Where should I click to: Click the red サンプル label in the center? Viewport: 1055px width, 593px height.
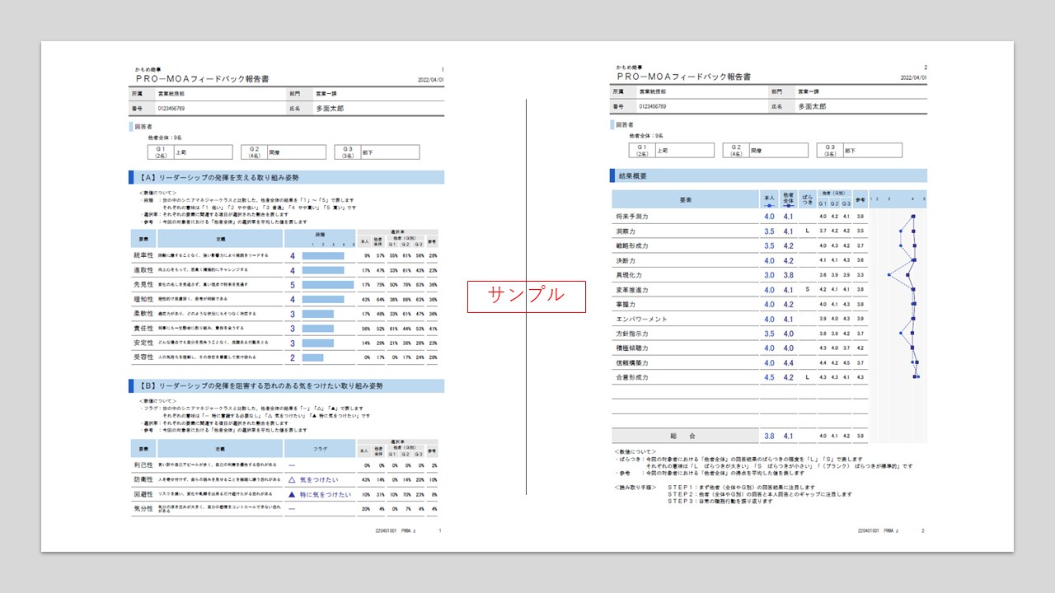(x=526, y=296)
